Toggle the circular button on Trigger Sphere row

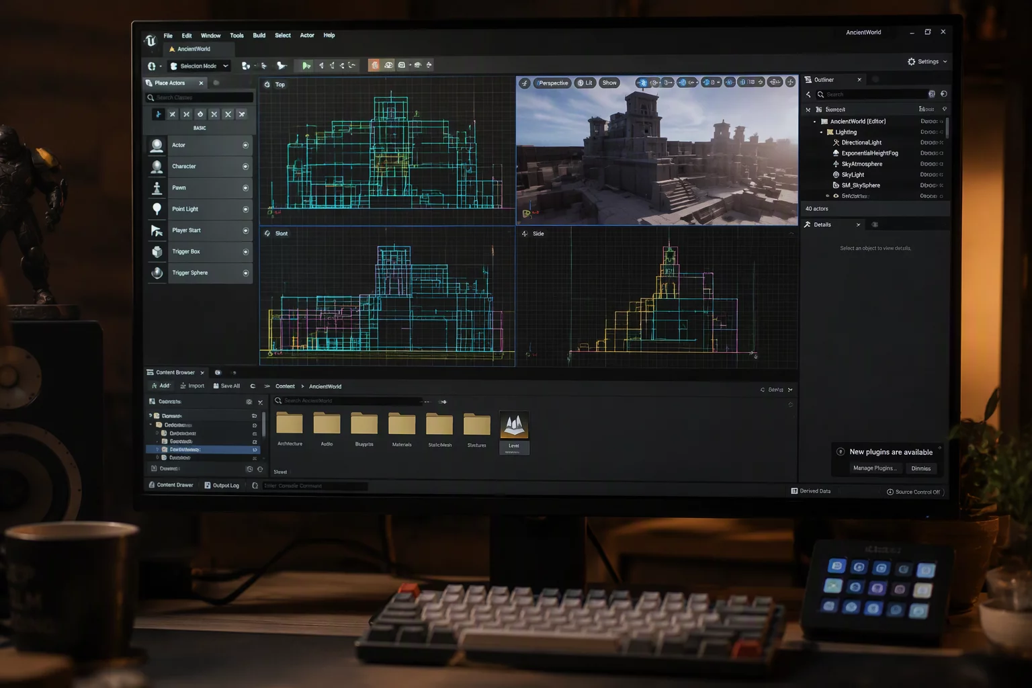coord(245,273)
